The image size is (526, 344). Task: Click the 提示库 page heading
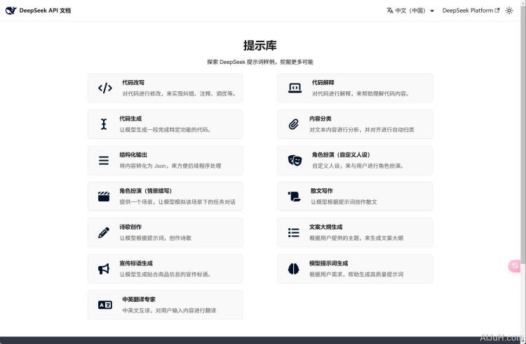tap(260, 46)
